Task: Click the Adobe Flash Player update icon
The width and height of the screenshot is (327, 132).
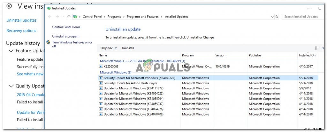Action: click(101, 83)
